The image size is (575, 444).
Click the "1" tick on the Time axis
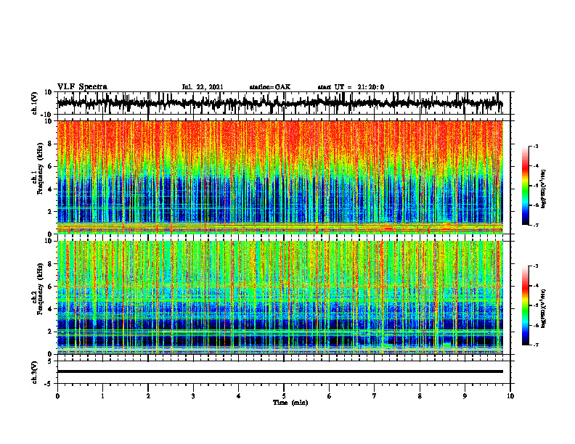(102, 396)
